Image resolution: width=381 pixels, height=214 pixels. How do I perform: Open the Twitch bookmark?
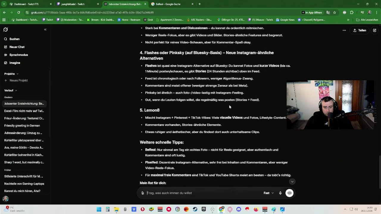(48, 20)
